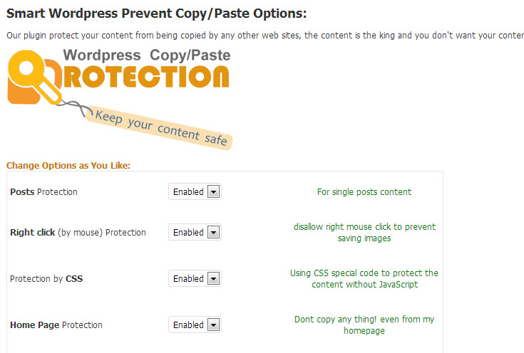Click the 'Smart Wordpress Prevent Copy/Paste Options' title

tap(156, 14)
